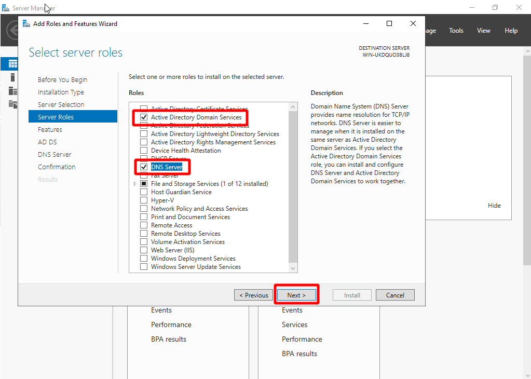Jump to Features step
The width and height of the screenshot is (531, 379).
50,129
